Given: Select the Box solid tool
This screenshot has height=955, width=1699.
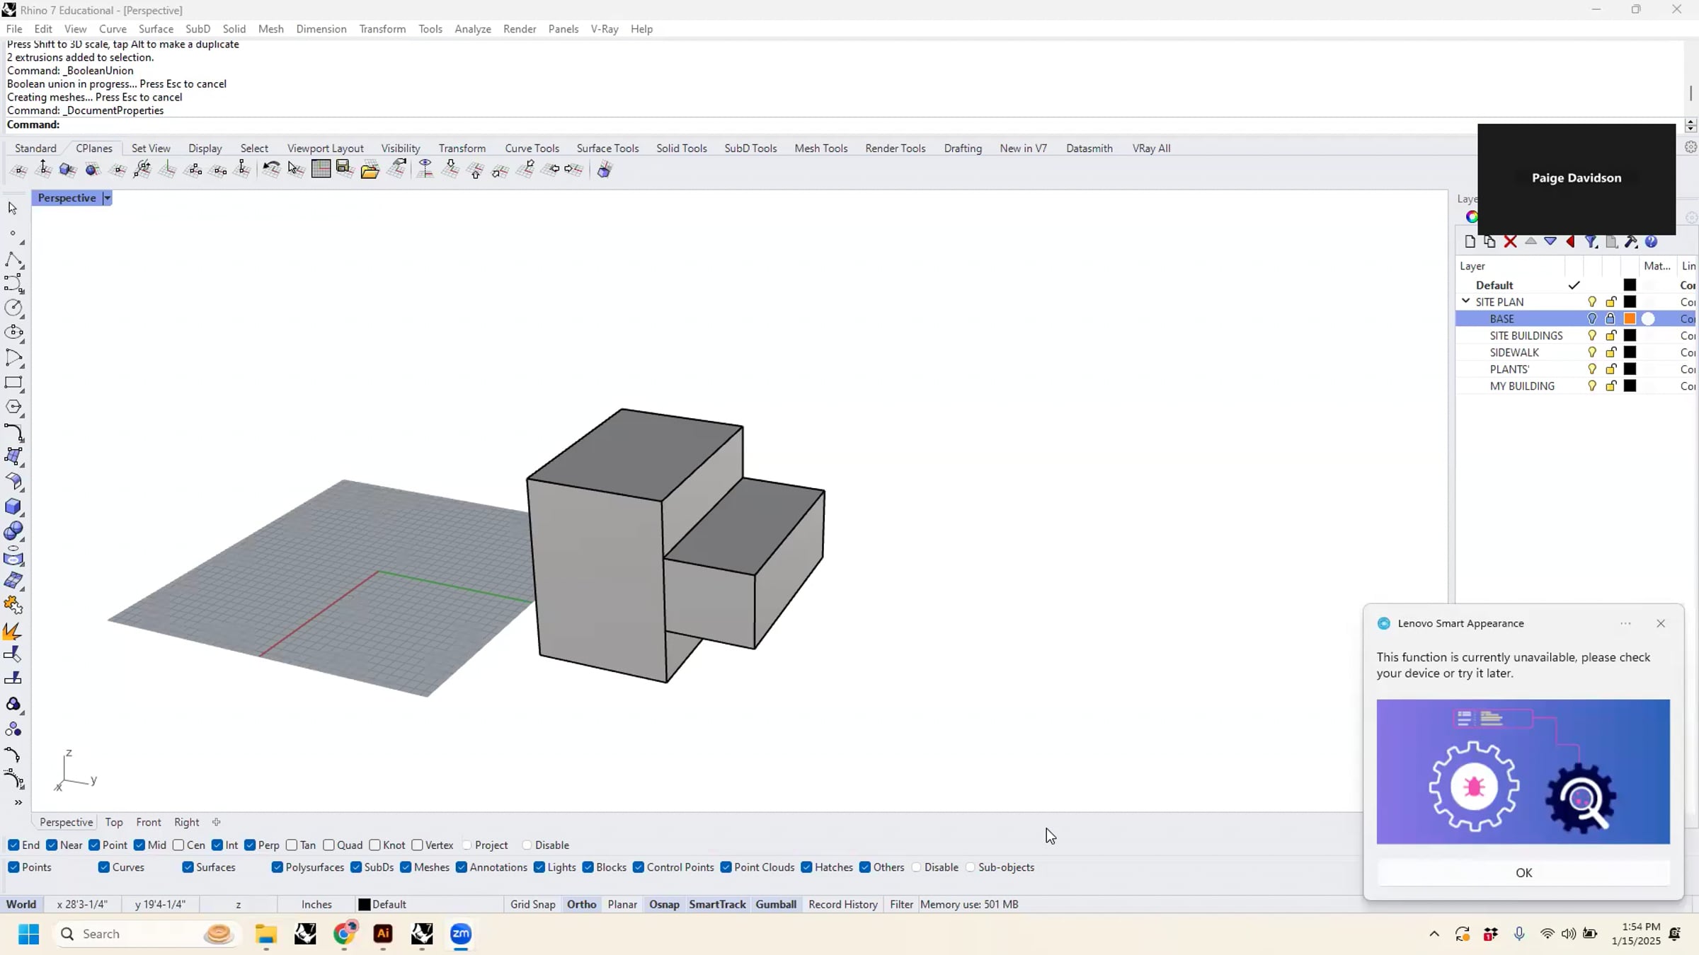Looking at the screenshot, I should 14,507.
